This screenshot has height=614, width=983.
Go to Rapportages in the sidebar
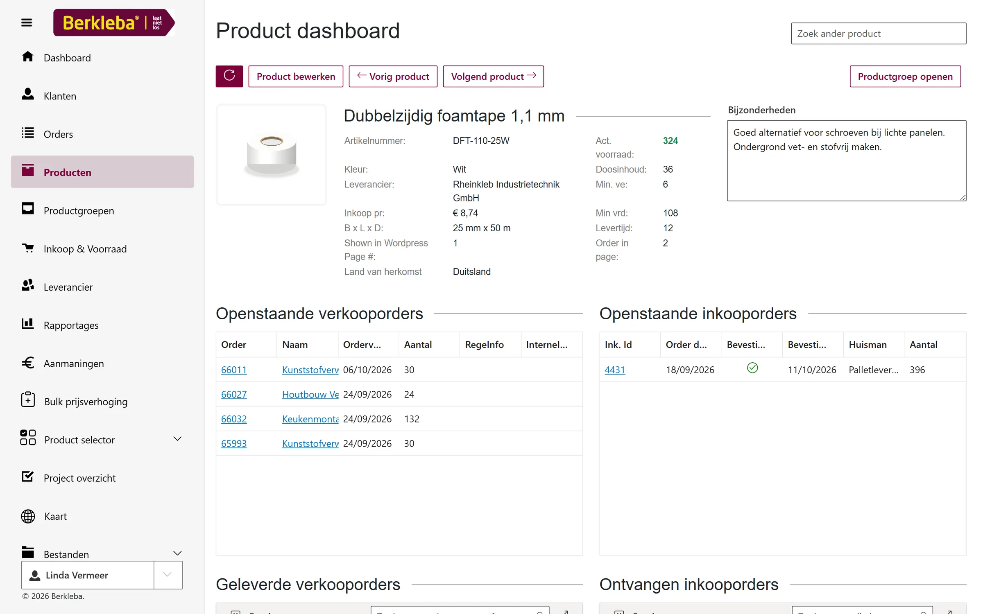coord(71,325)
